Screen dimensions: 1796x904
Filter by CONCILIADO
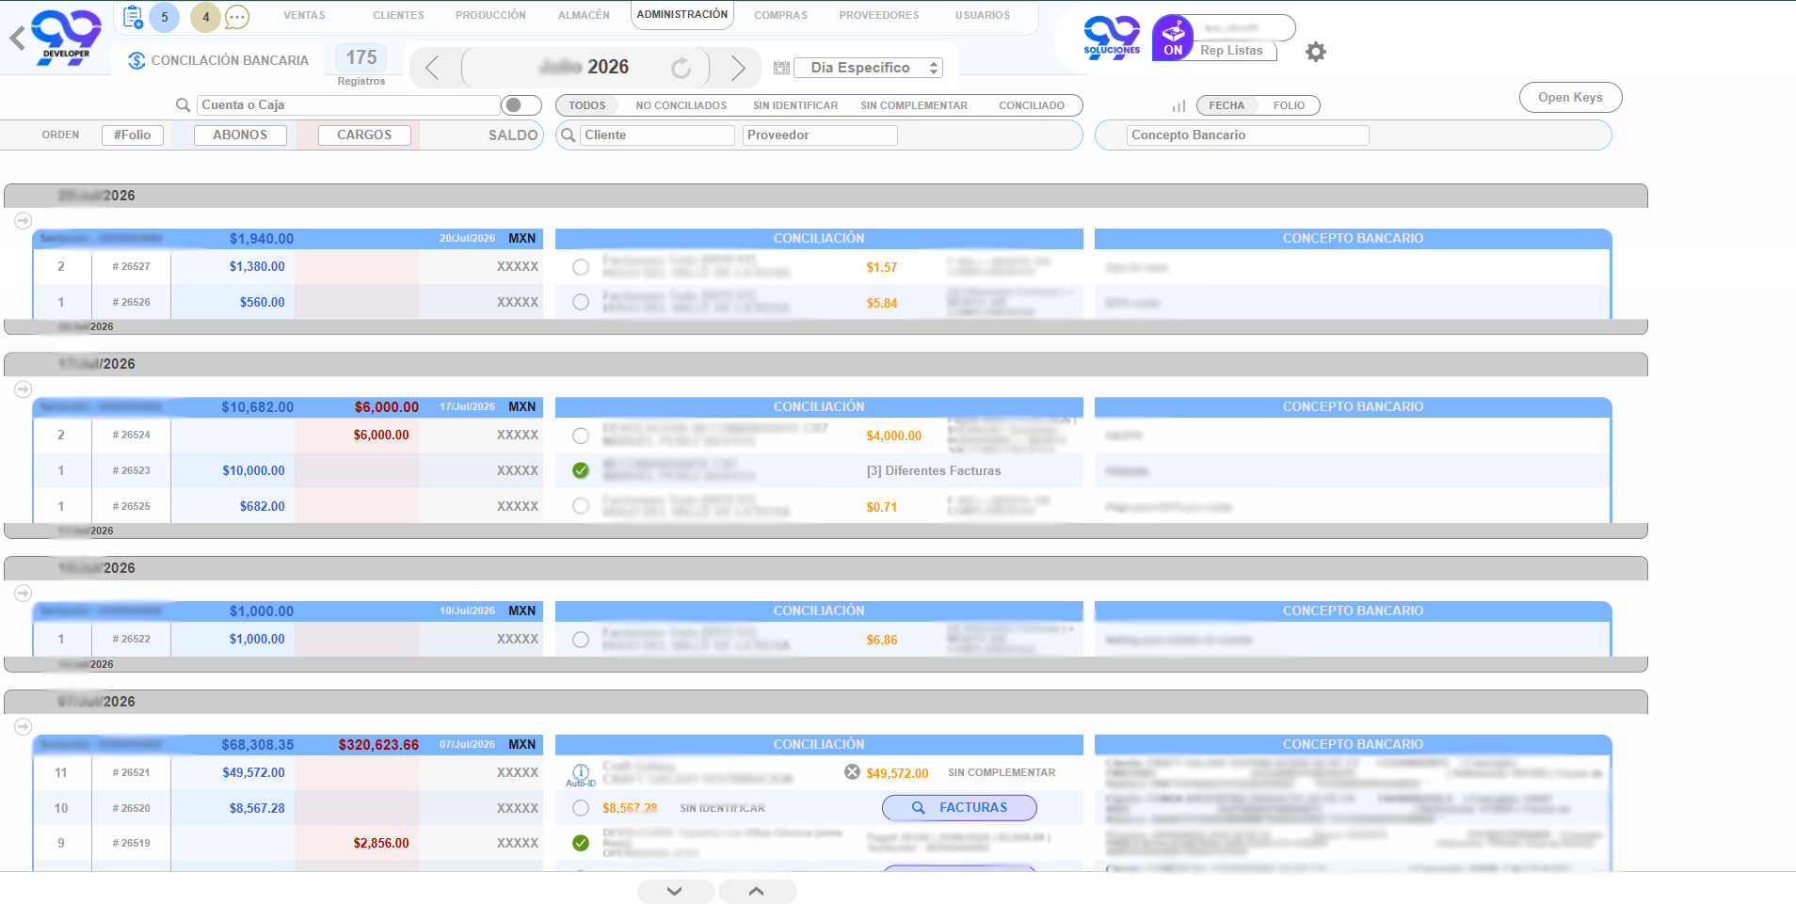click(x=1032, y=105)
